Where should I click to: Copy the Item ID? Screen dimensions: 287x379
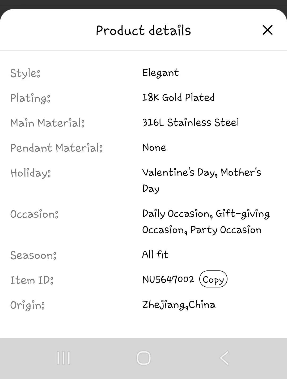(213, 279)
